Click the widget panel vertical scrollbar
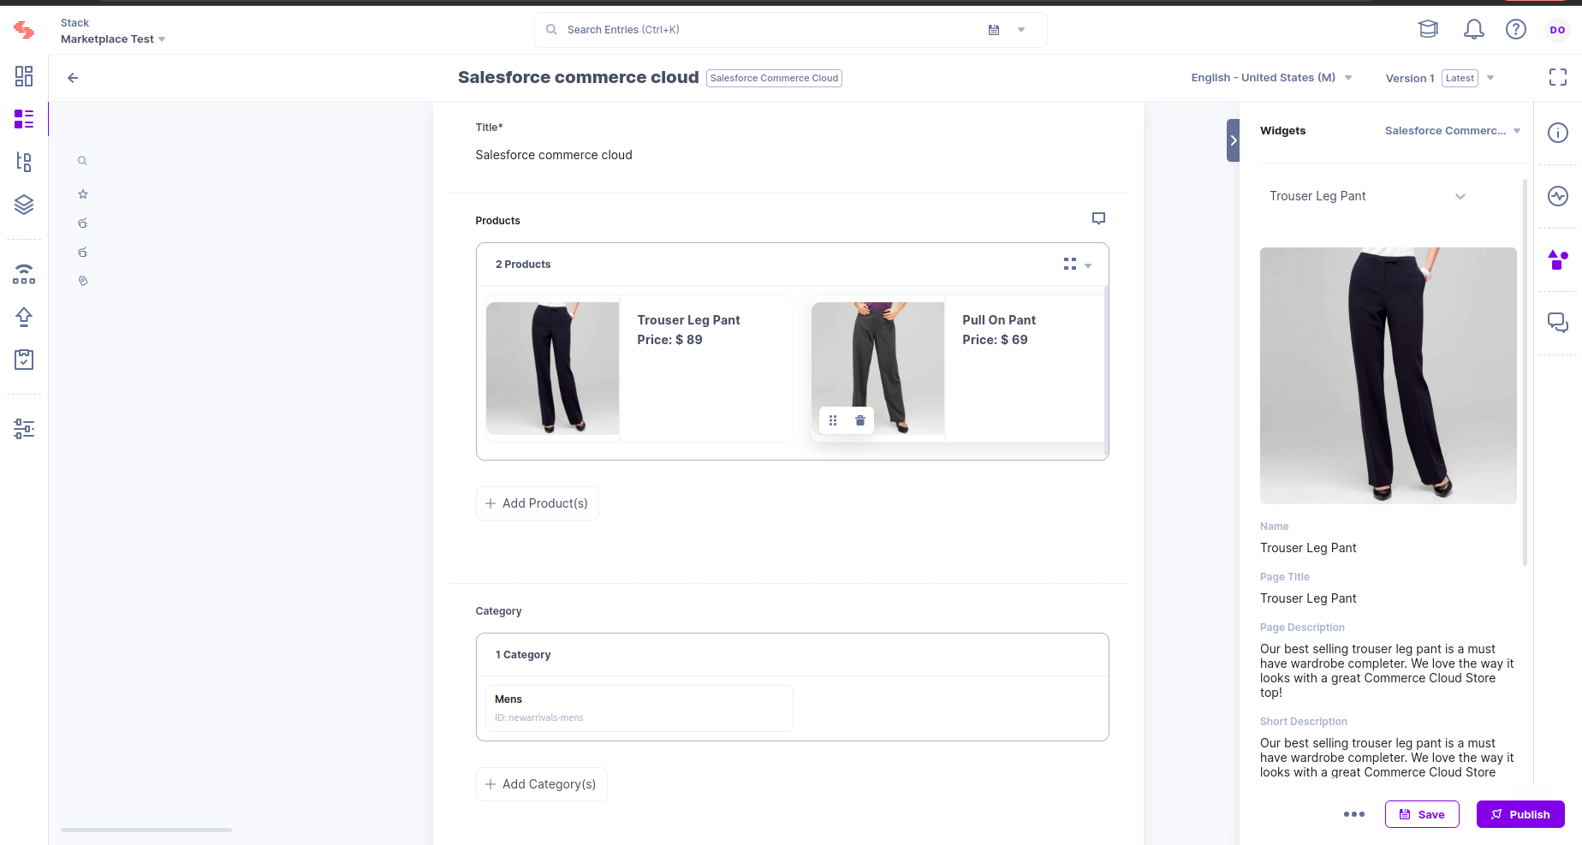 coord(1525,372)
